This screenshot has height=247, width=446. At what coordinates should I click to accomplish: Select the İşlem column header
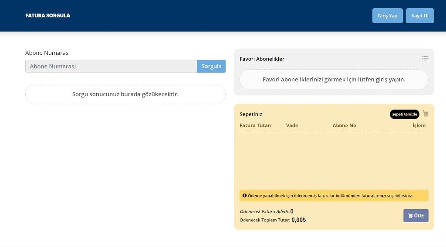[419, 125]
